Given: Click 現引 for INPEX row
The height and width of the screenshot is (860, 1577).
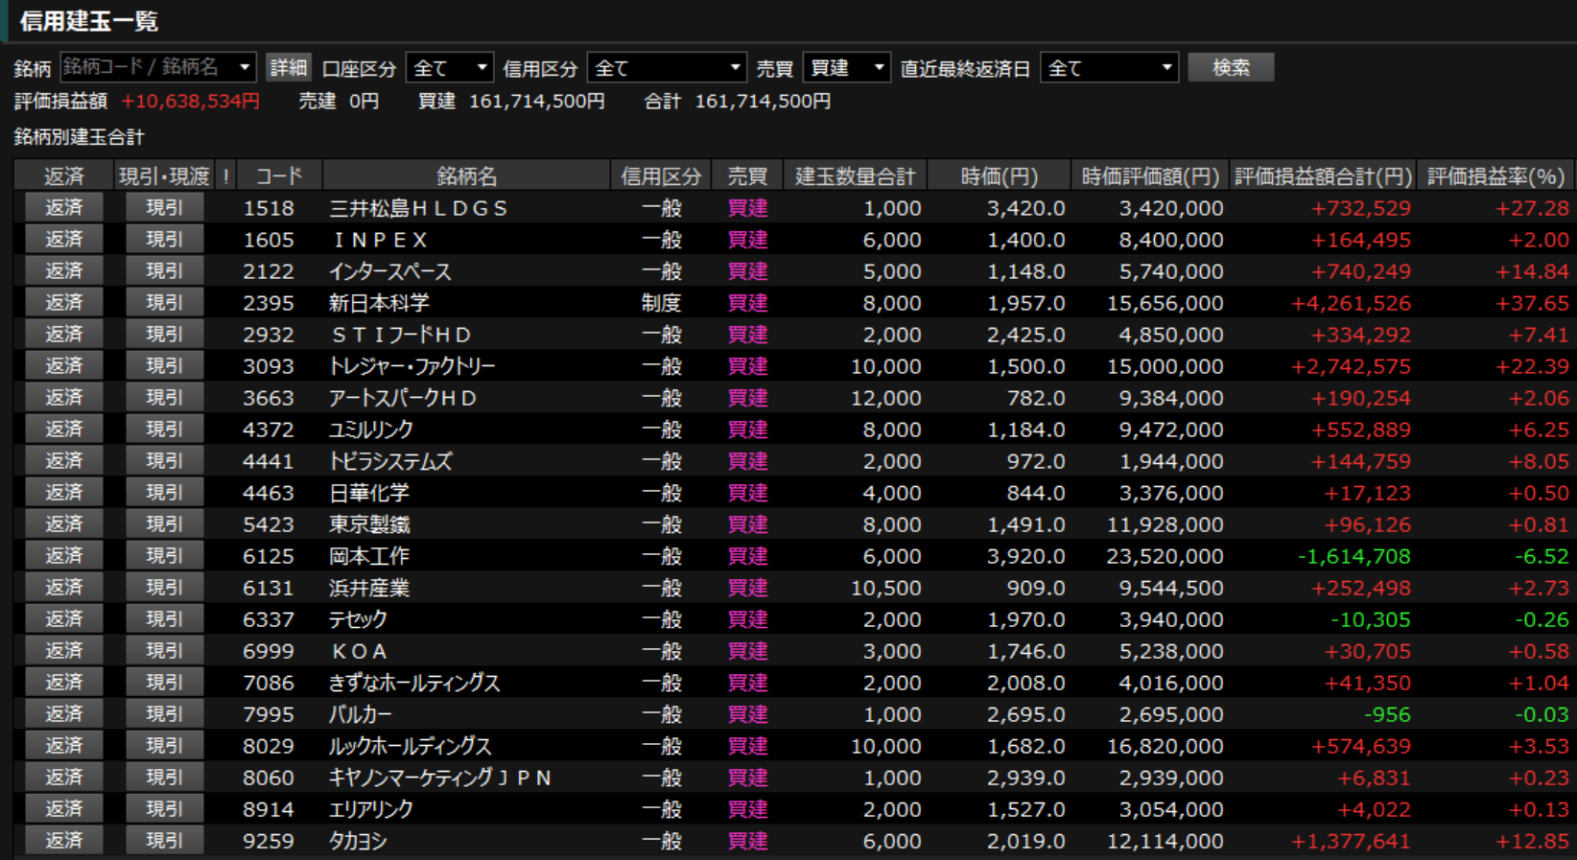Looking at the screenshot, I should tap(164, 239).
